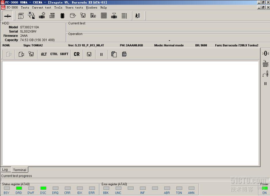Image resolution: width=270 pixels, height=196 pixels.
Task: Click the CRR status indicator
Action: tap(68, 188)
